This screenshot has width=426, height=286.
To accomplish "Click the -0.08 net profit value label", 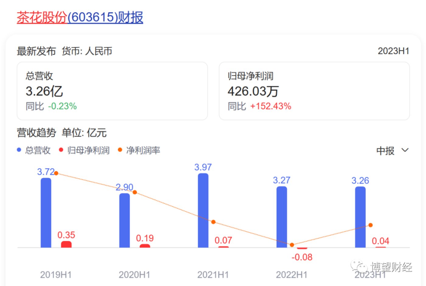I will click(302, 257).
